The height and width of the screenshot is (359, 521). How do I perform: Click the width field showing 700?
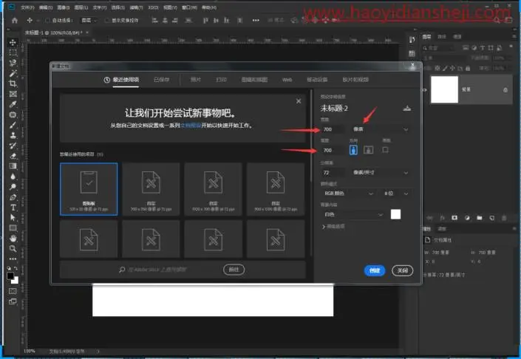[333, 129]
